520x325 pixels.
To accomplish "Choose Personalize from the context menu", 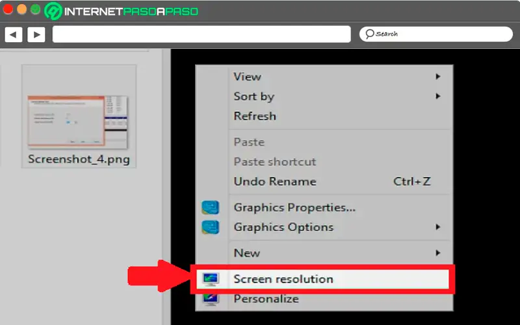I will [x=324, y=299].
